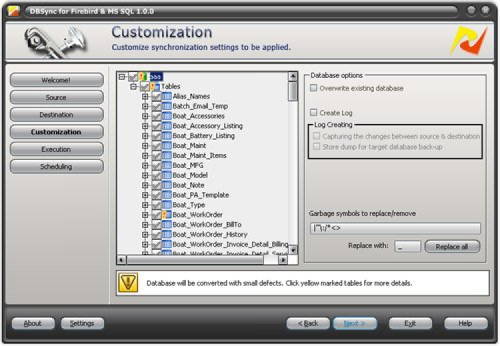The height and width of the screenshot is (346, 500).
Task: Click the tree vertical scrollbar thumb
Action: pos(293,91)
